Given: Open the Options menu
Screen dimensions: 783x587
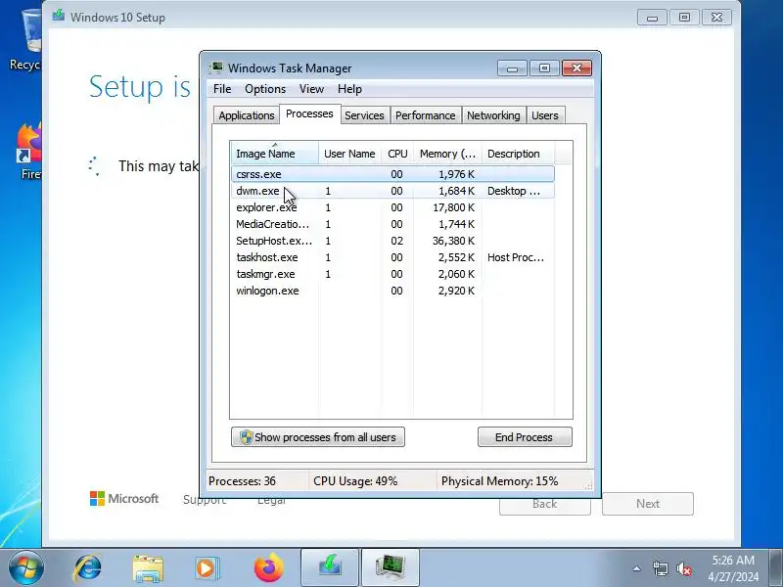Looking at the screenshot, I should click(265, 89).
